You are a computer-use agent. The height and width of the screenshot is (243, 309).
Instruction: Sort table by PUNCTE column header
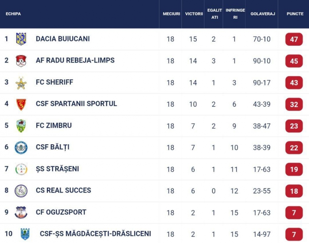click(295, 14)
